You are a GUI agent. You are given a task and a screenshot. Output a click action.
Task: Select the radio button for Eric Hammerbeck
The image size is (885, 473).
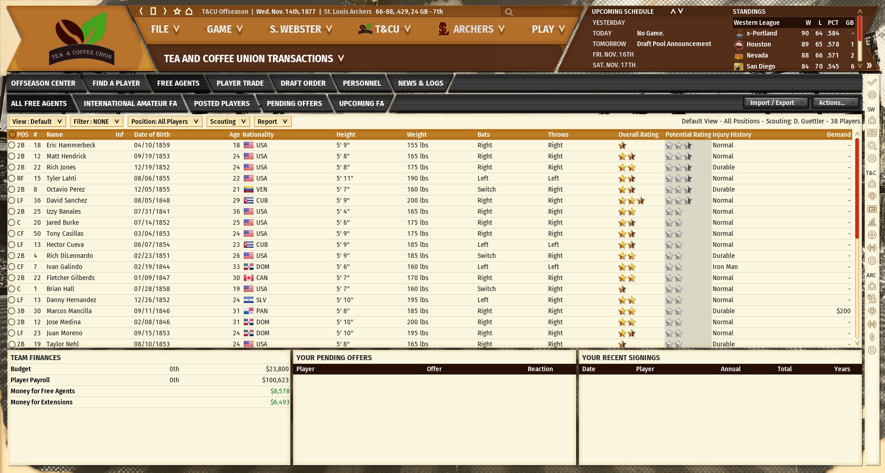[12, 145]
